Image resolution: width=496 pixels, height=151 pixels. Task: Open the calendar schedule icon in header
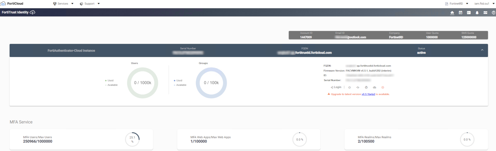[460, 13]
